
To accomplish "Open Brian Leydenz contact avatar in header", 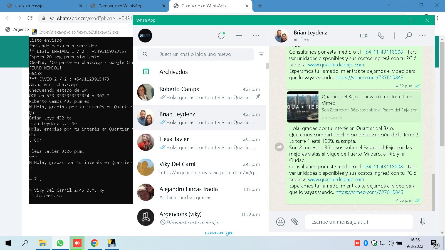I will tap(281, 36).
